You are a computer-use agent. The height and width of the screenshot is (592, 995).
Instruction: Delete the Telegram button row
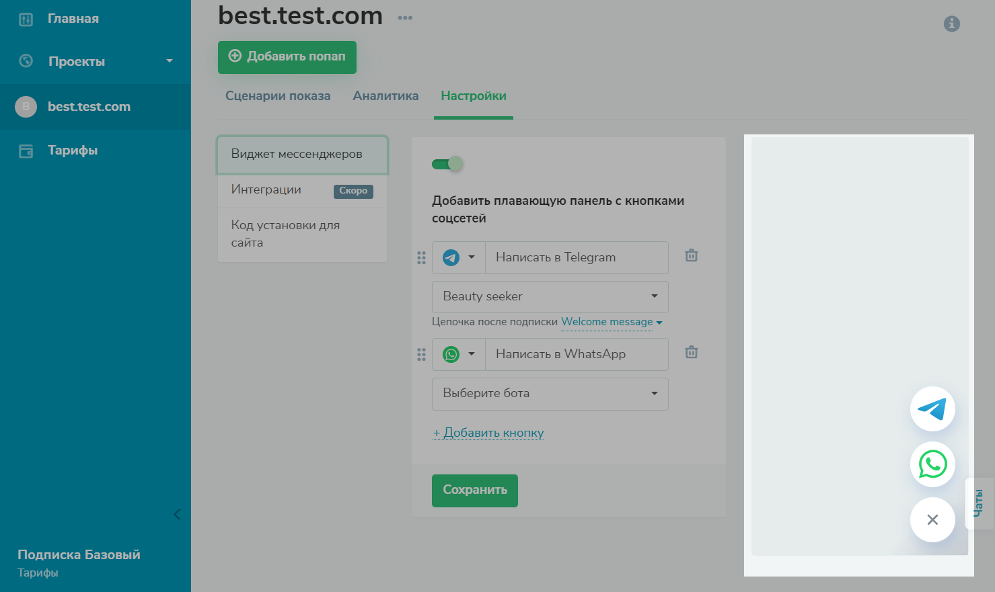click(691, 256)
